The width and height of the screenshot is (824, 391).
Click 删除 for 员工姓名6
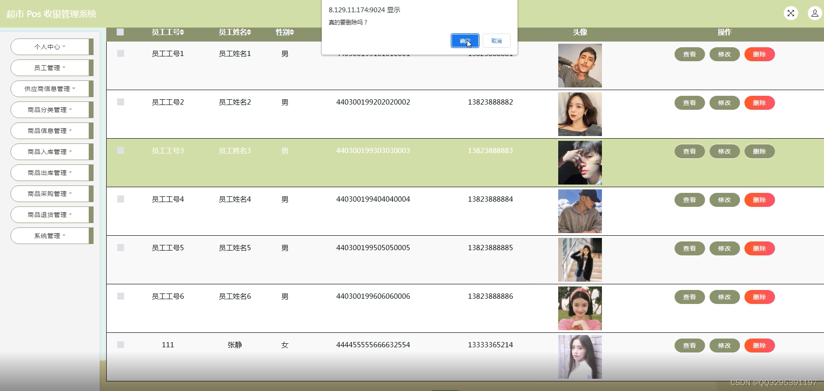(x=759, y=297)
